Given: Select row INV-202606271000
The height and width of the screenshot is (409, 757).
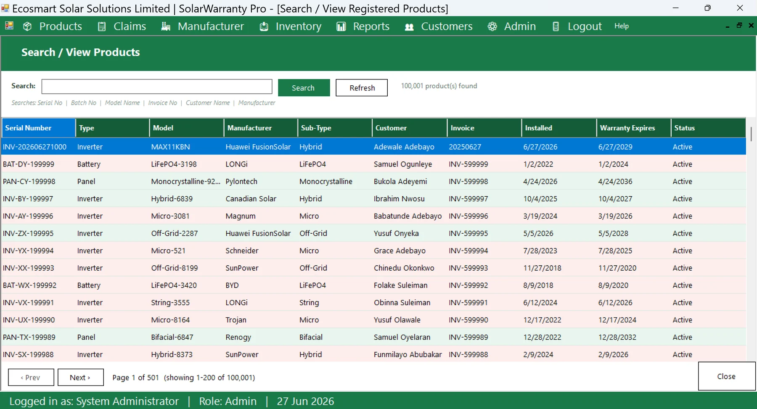Looking at the screenshot, I should (x=374, y=147).
